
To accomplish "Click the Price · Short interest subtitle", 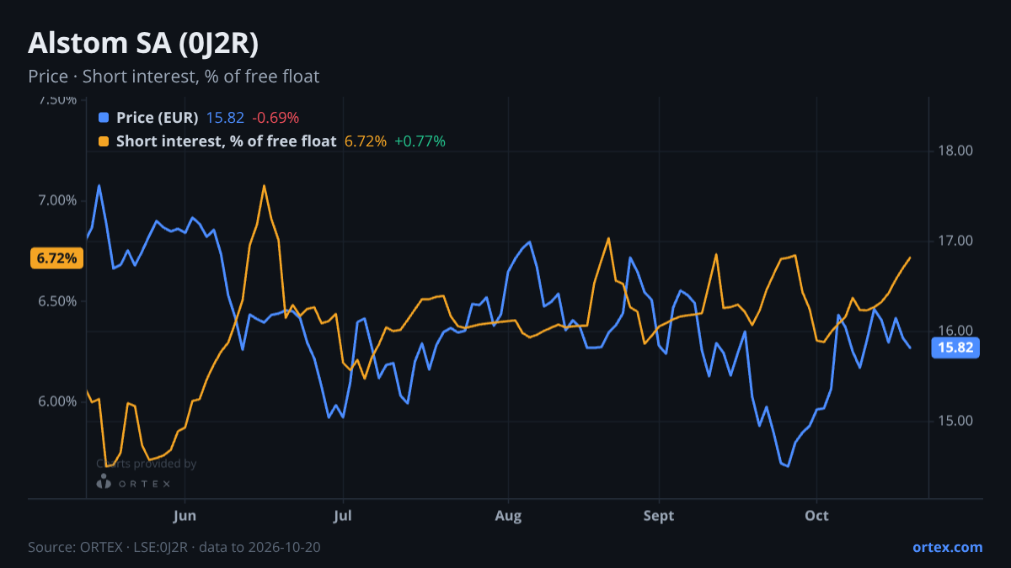I will click(x=174, y=77).
